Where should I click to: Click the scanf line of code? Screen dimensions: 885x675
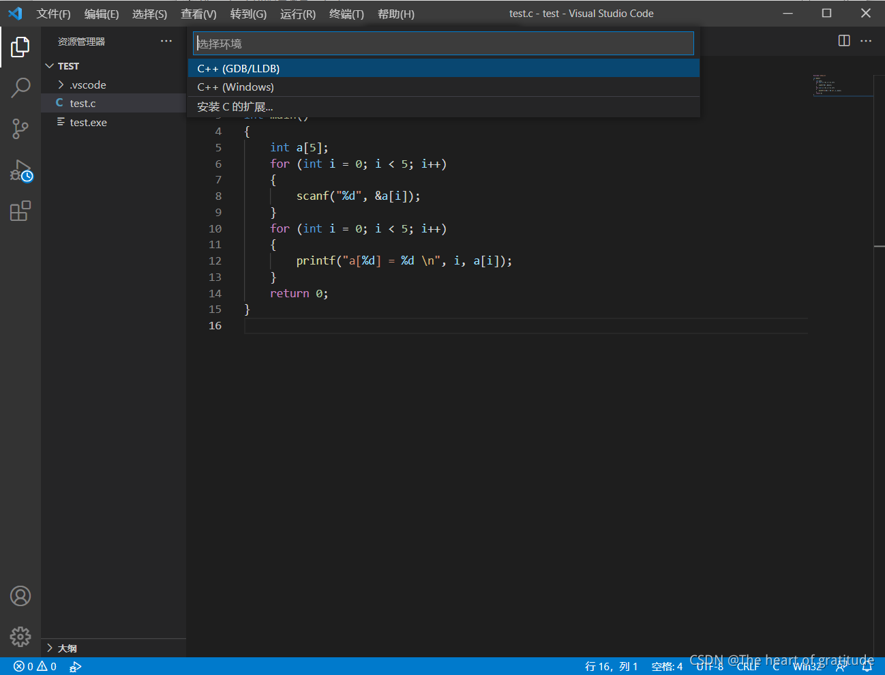point(358,196)
